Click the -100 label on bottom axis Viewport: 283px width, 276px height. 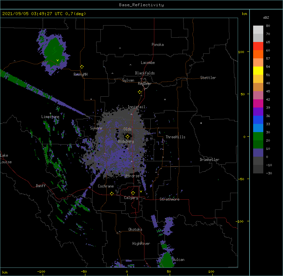click(x=41, y=271)
